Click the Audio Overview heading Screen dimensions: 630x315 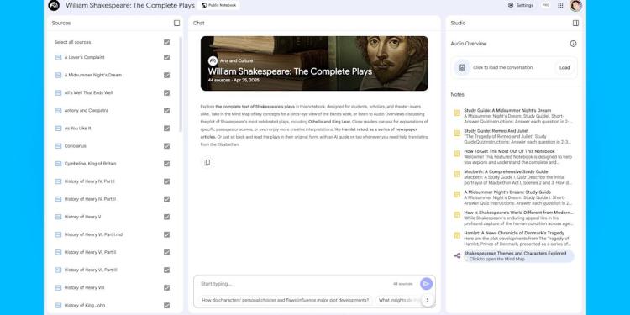(469, 44)
